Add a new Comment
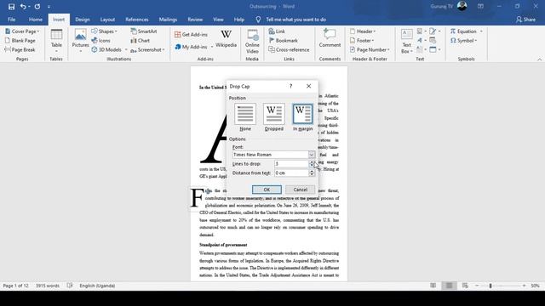Screen dimensions: 545x306 click(x=330, y=38)
